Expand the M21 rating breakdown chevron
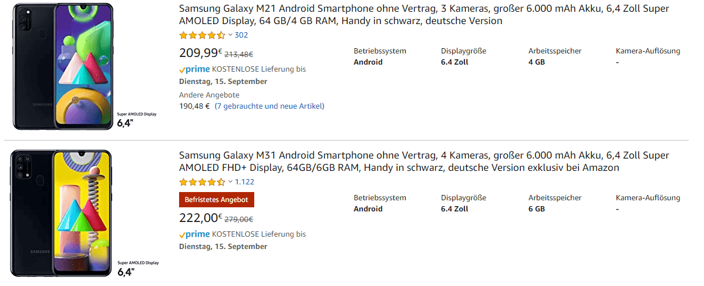704x286 pixels. coord(231,35)
